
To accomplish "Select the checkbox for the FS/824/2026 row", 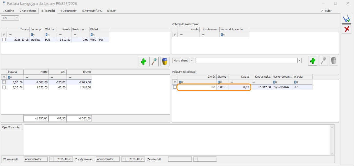I will tap(175, 87).
